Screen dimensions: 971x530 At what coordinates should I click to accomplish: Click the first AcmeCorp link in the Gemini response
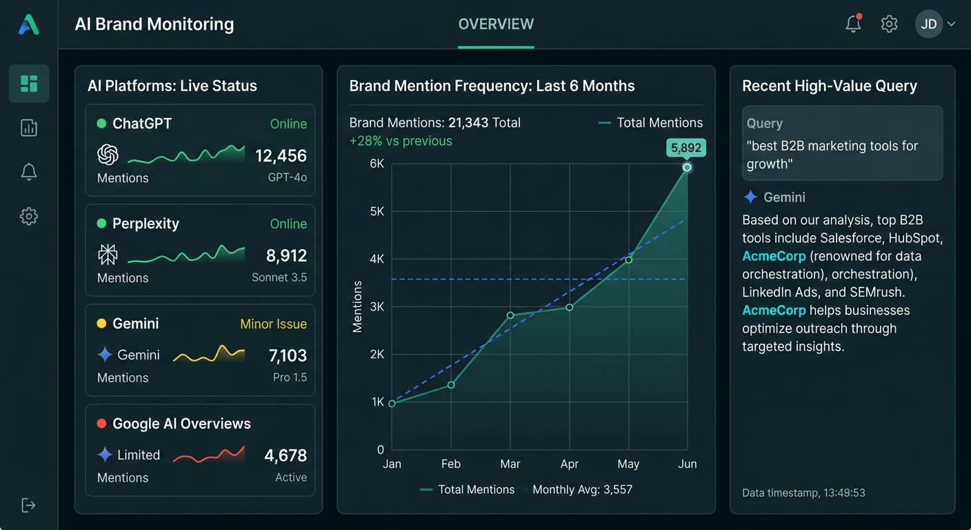click(x=774, y=256)
